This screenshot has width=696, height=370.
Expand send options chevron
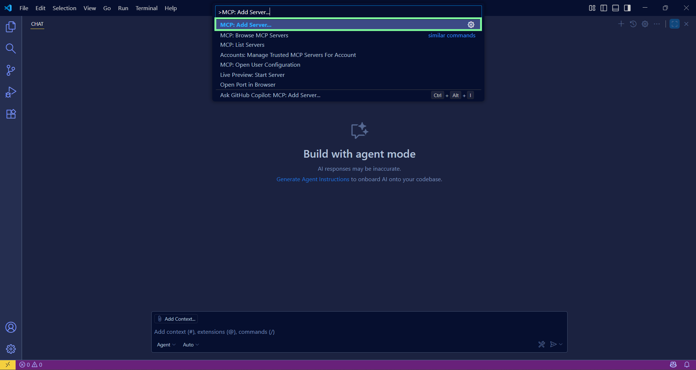561,344
